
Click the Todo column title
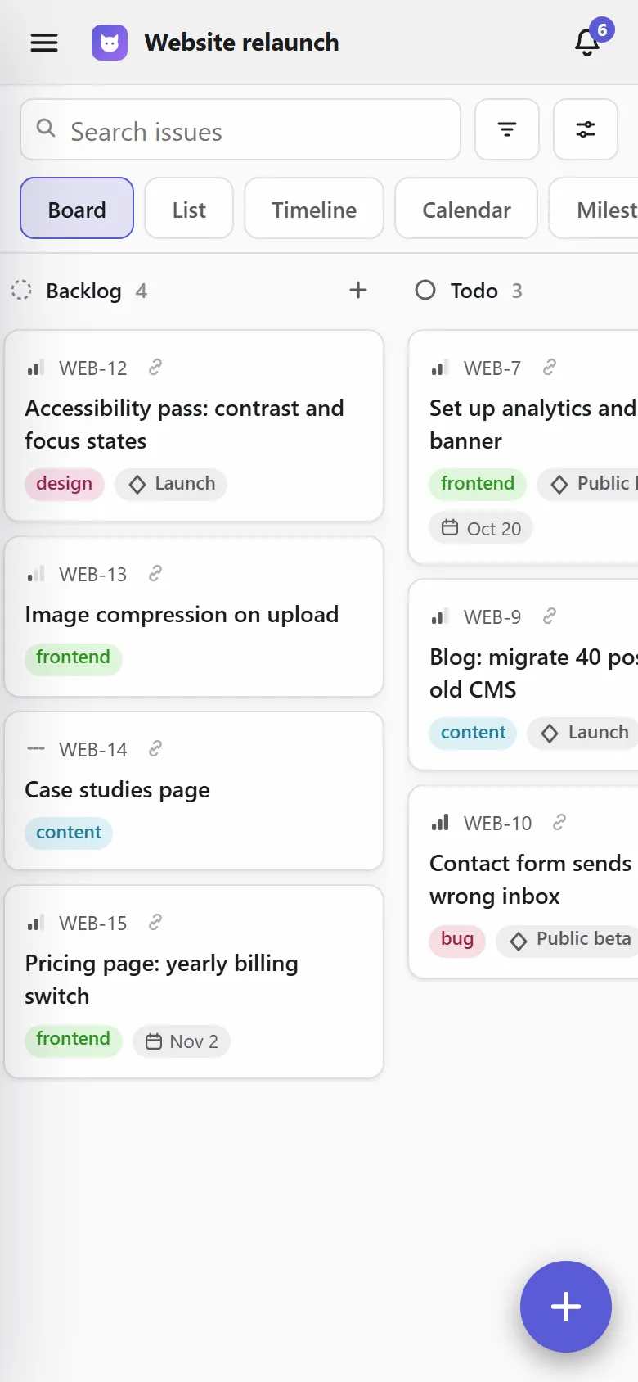pyautogui.click(x=474, y=291)
